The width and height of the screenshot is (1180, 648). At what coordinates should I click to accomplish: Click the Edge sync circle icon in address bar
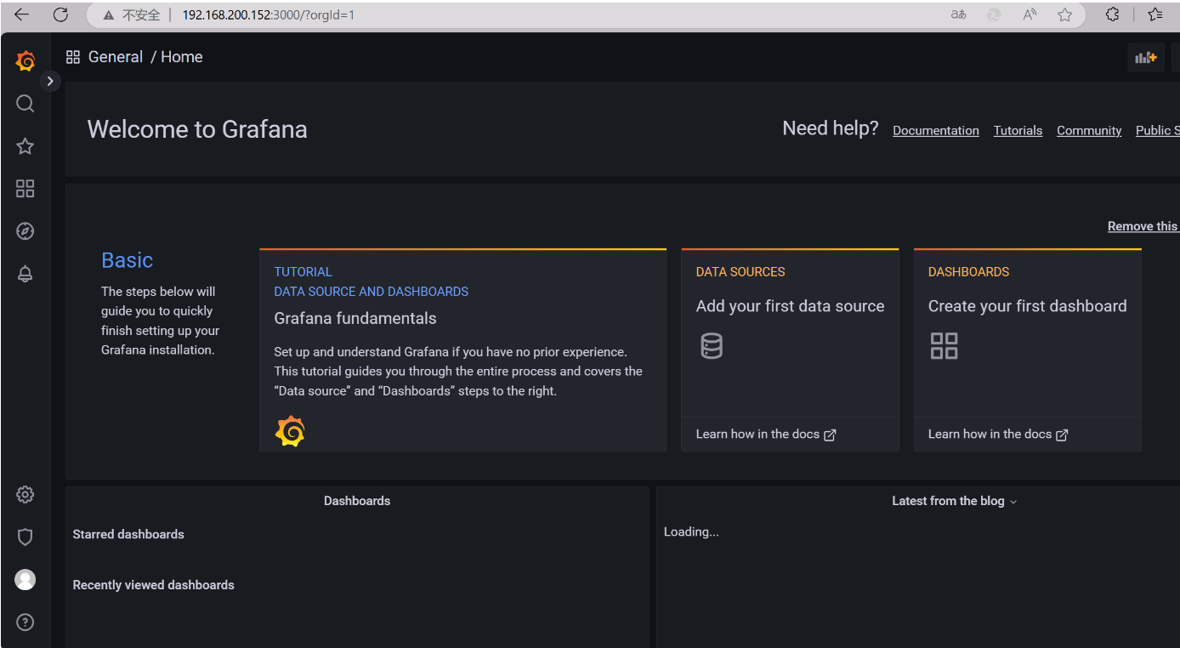[994, 14]
